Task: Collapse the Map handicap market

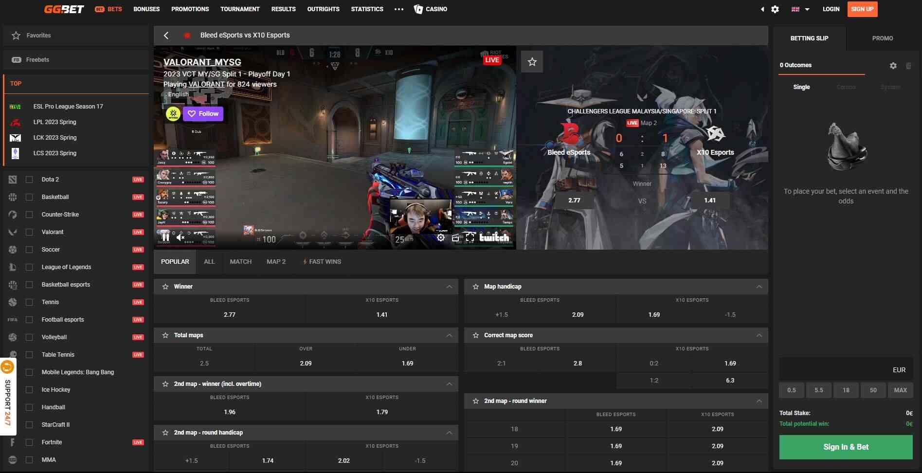Action: click(x=759, y=287)
